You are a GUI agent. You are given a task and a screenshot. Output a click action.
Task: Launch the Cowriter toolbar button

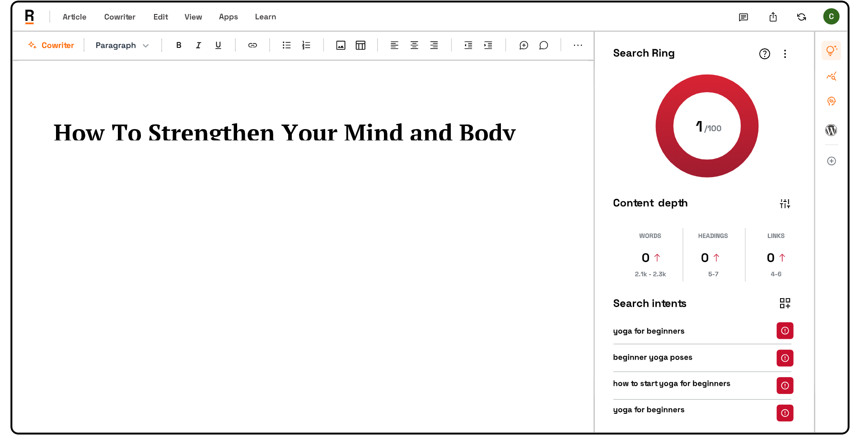pos(51,45)
